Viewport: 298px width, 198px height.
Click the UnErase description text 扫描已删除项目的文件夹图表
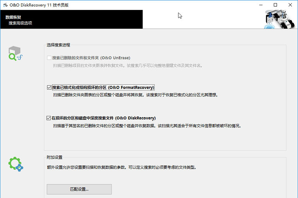click(x=128, y=66)
